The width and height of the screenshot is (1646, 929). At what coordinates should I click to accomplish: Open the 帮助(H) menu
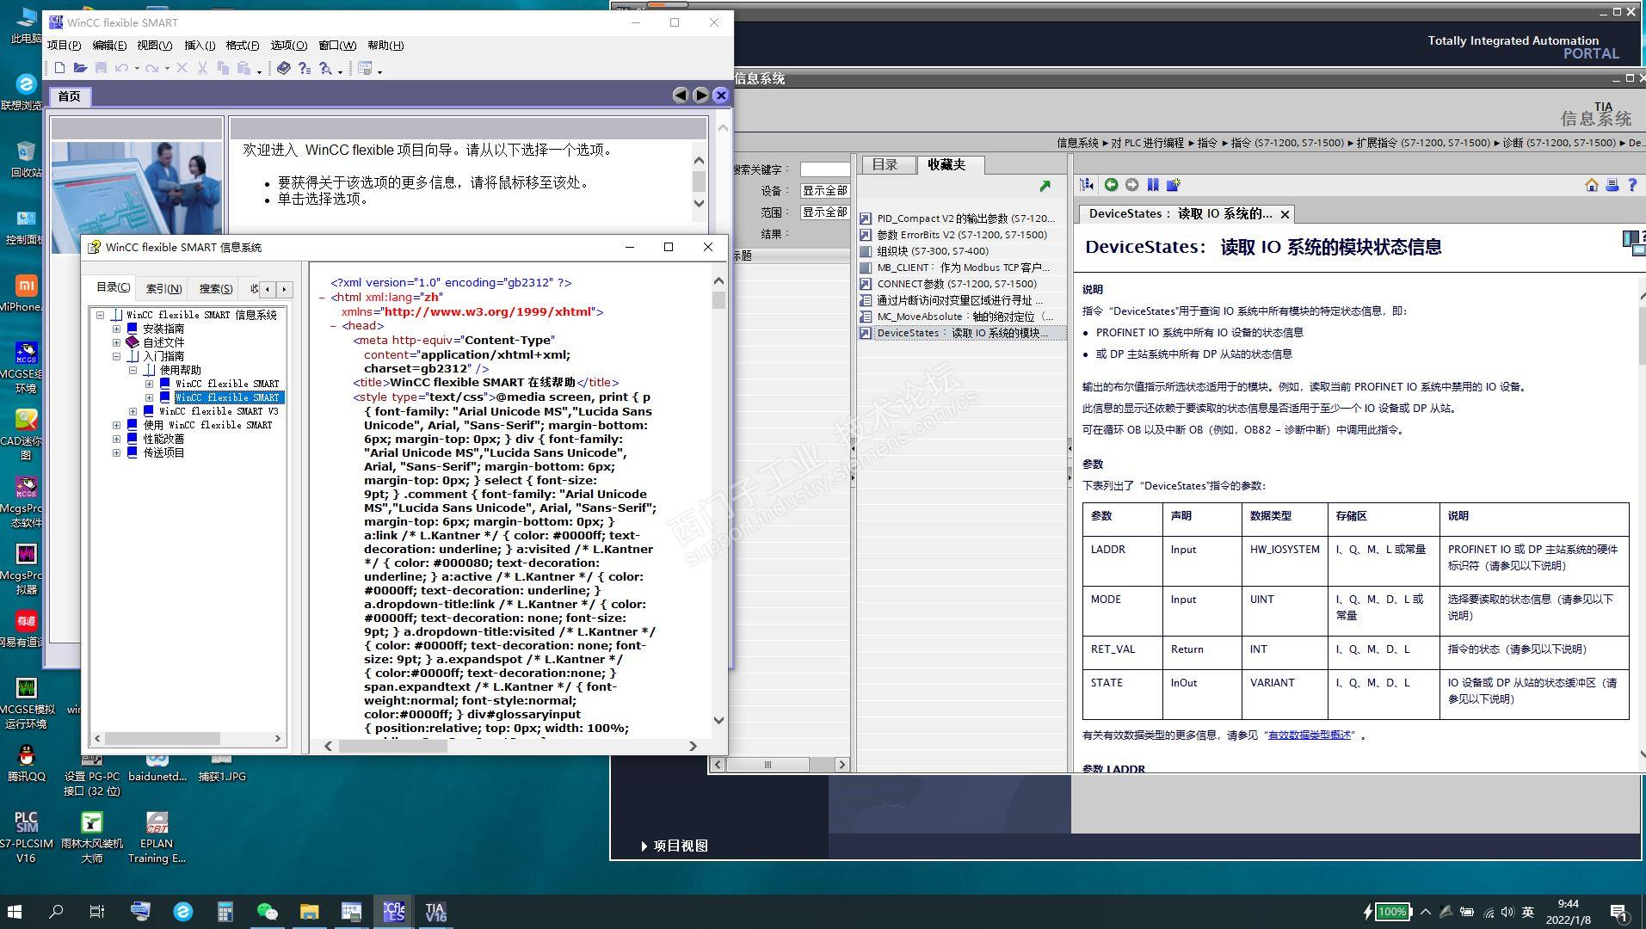coord(385,46)
